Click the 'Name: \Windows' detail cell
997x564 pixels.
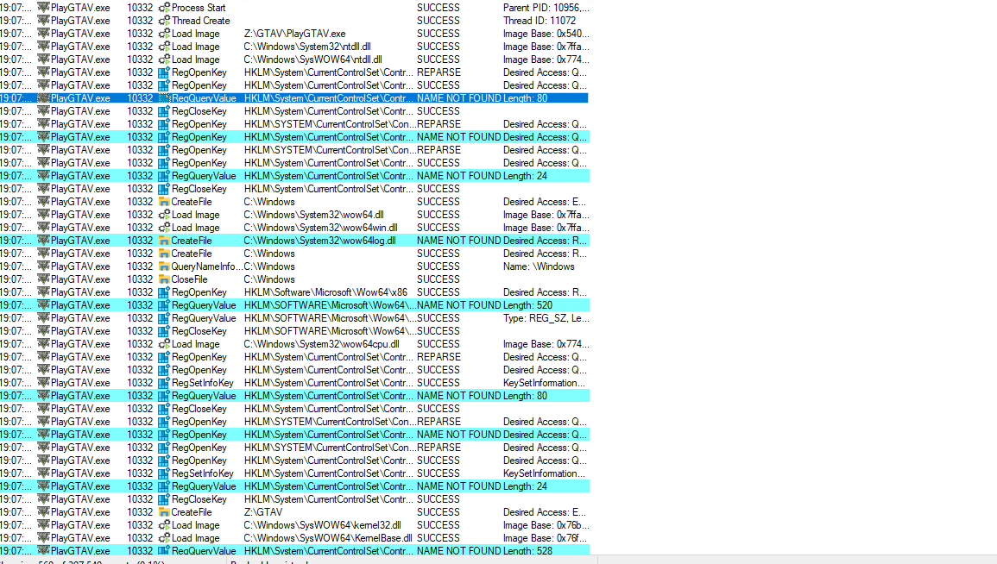[x=539, y=266]
